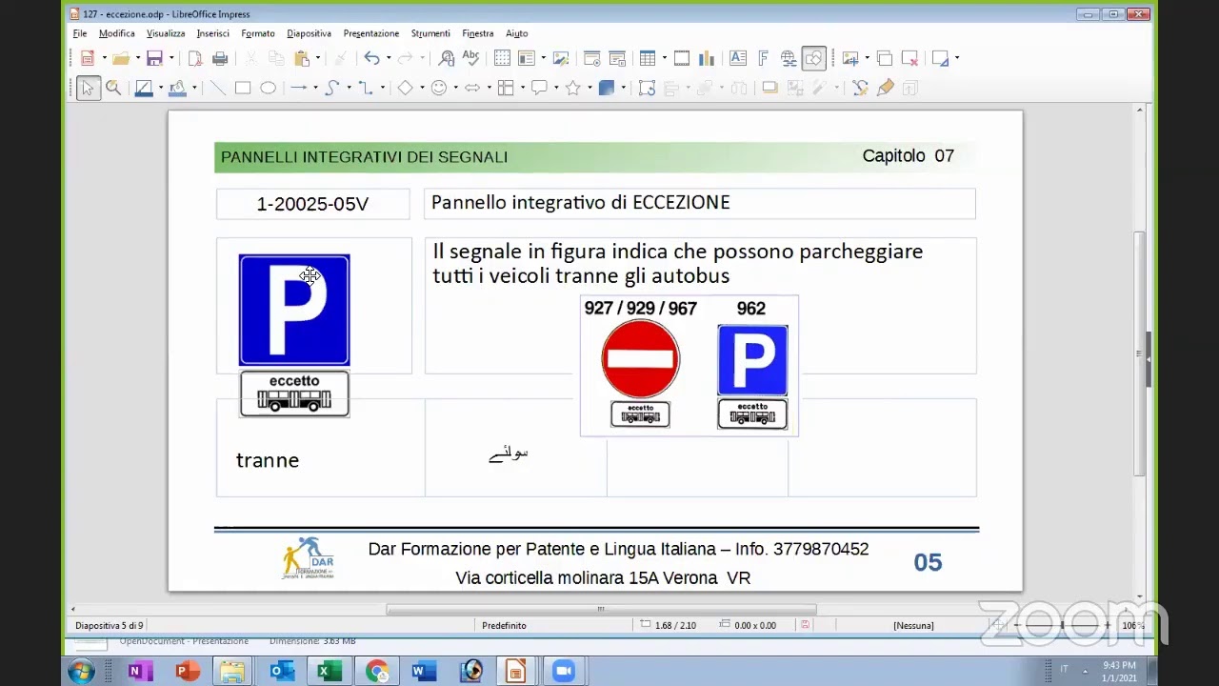Click the Start button in the taskbar
Screen dimensions: 1219x686
click(x=81, y=671)
